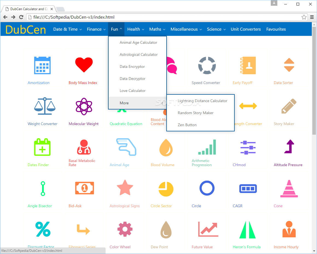
Task: Click the Astrological Signs star icon
Action: 125,187
